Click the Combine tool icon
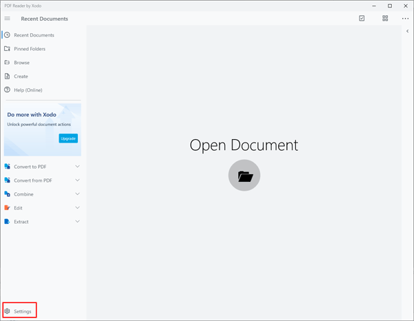The width and height of the screenshot is (414, 321). (8, 194)
